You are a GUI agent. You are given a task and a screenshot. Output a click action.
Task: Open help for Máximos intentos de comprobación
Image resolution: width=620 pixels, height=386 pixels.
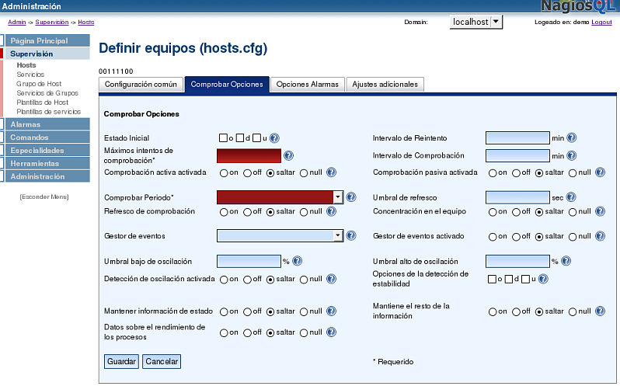click(288, 155)
